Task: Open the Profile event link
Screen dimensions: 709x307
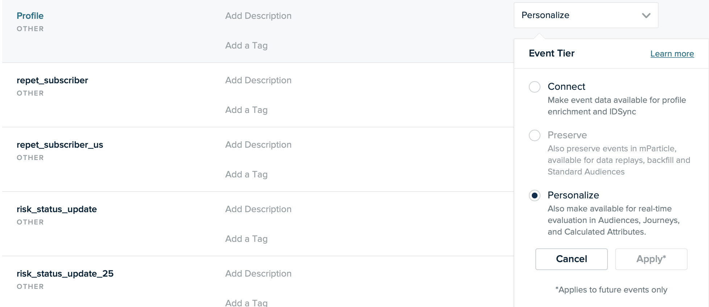Action: point(30,16)
